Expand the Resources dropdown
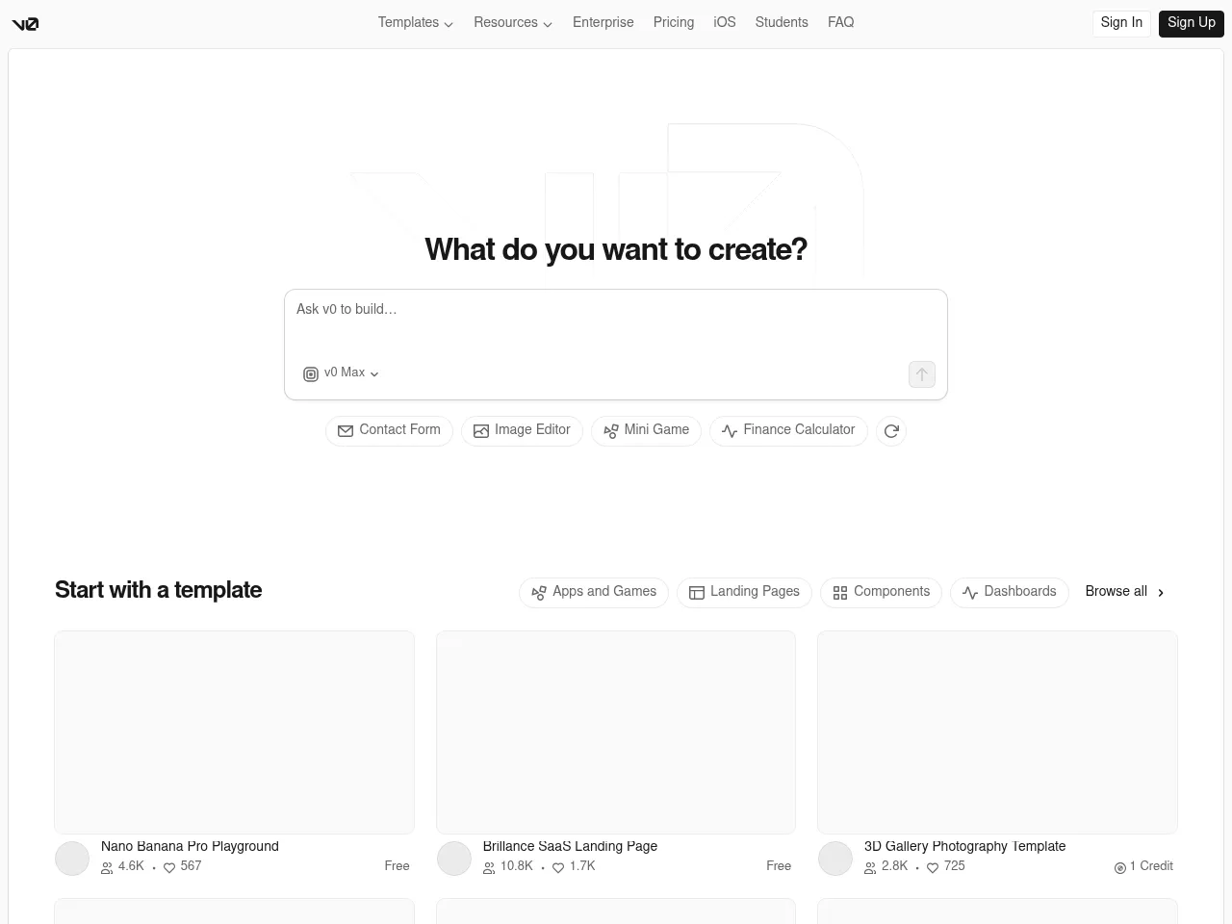This screenshot has width=1232, height=924. (x=512, y=23)
